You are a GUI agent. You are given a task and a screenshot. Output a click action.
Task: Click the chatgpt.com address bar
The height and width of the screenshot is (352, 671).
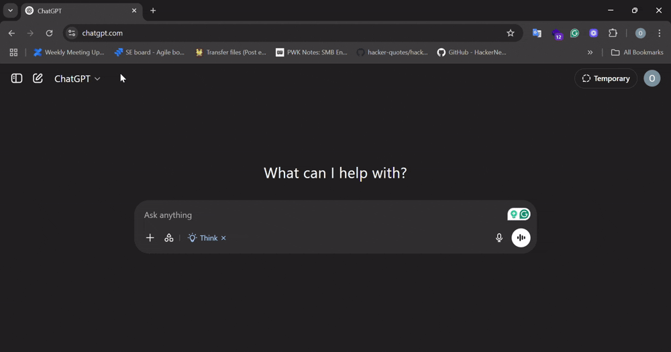pyautogui.click(x=291, y=33)
